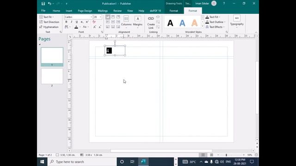
Task: Toggle Superscript formatting
Action: click(87, 22)
